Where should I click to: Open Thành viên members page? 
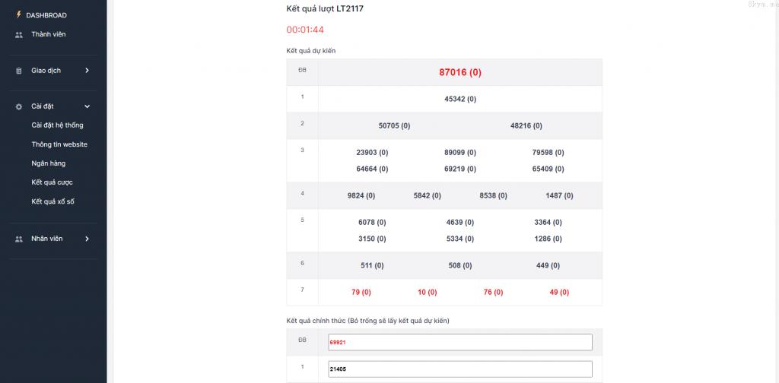pos(48,34)
